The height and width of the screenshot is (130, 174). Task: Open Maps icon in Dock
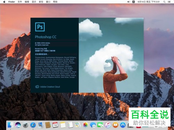[x=78, y=125]
